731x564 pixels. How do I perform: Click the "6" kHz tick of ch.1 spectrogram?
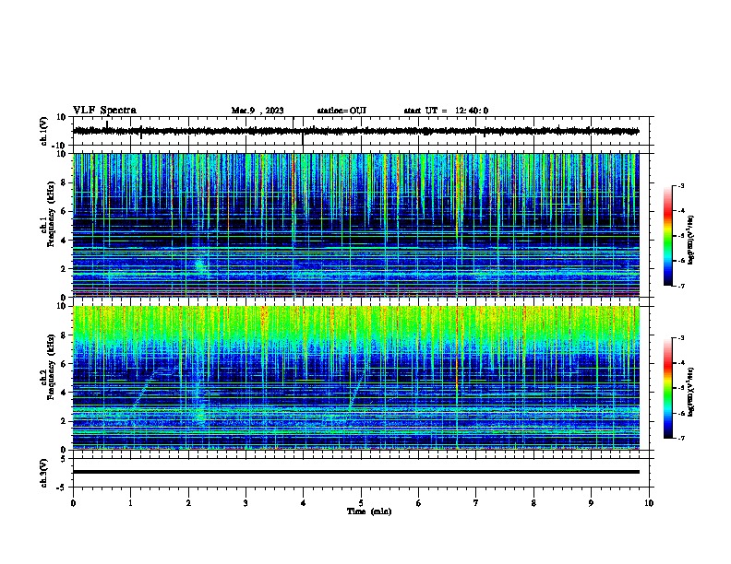pos(64,211)
